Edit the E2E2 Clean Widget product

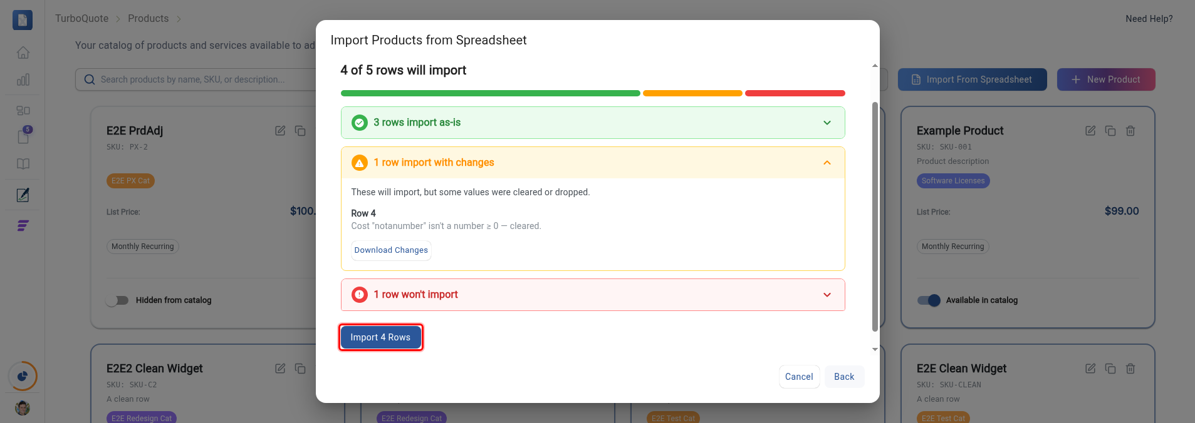(x=280, y=369)
